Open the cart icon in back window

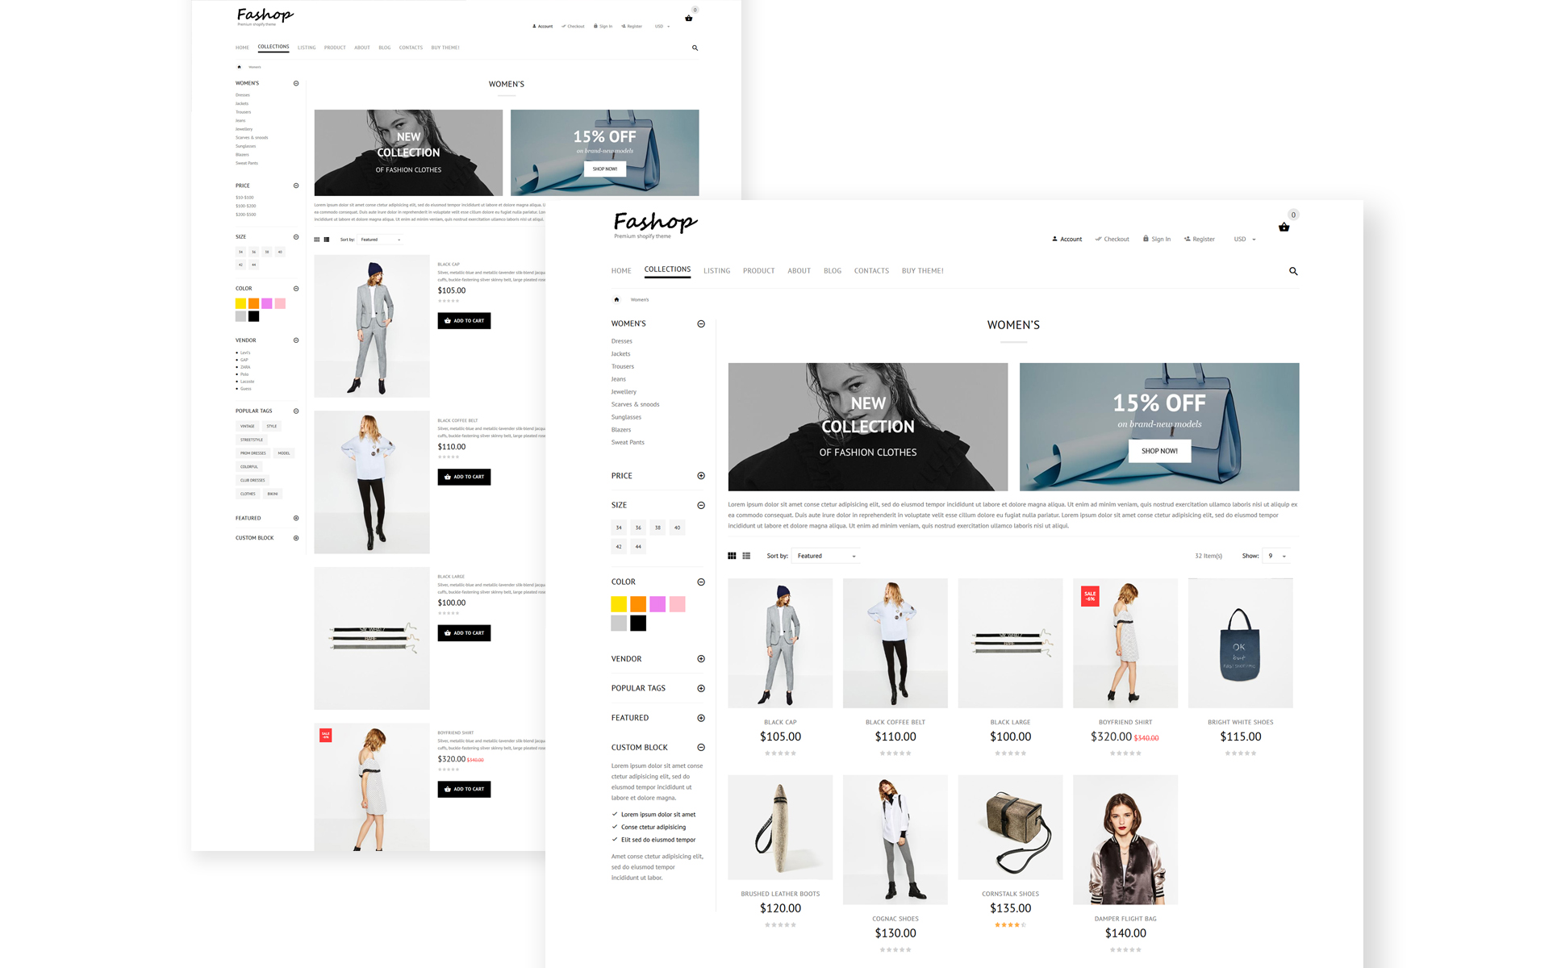tap(688, 18)
